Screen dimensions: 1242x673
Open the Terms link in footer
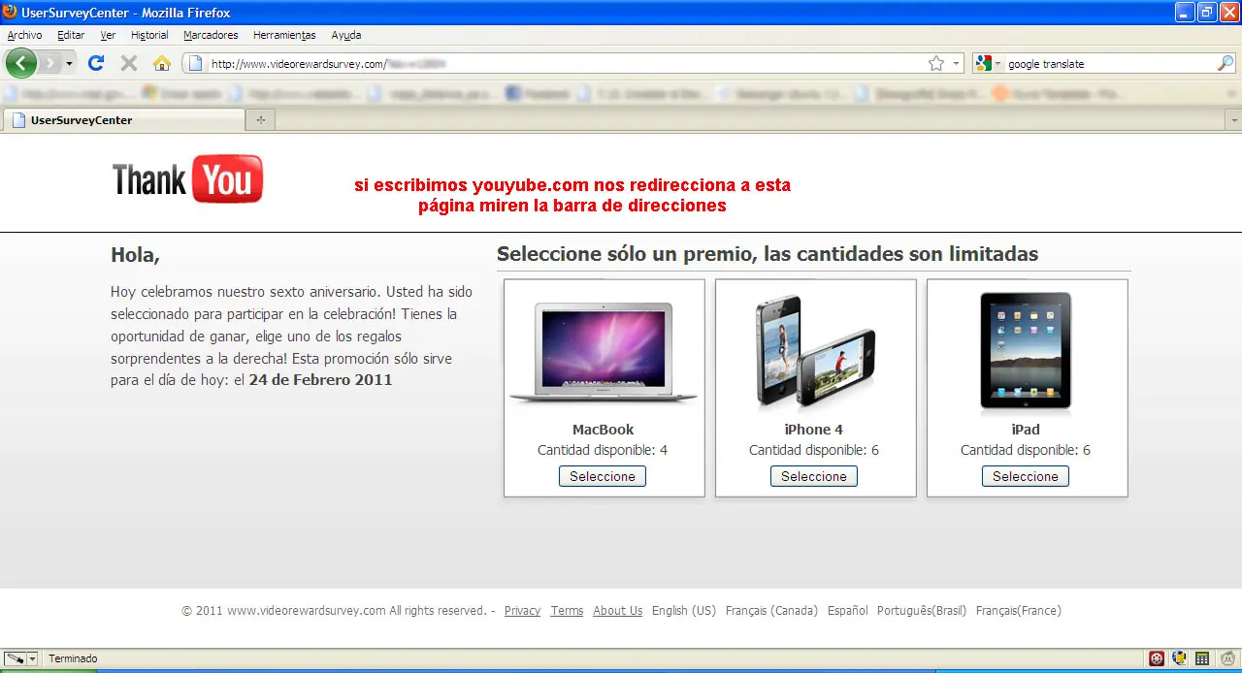[x=567, y=611]
